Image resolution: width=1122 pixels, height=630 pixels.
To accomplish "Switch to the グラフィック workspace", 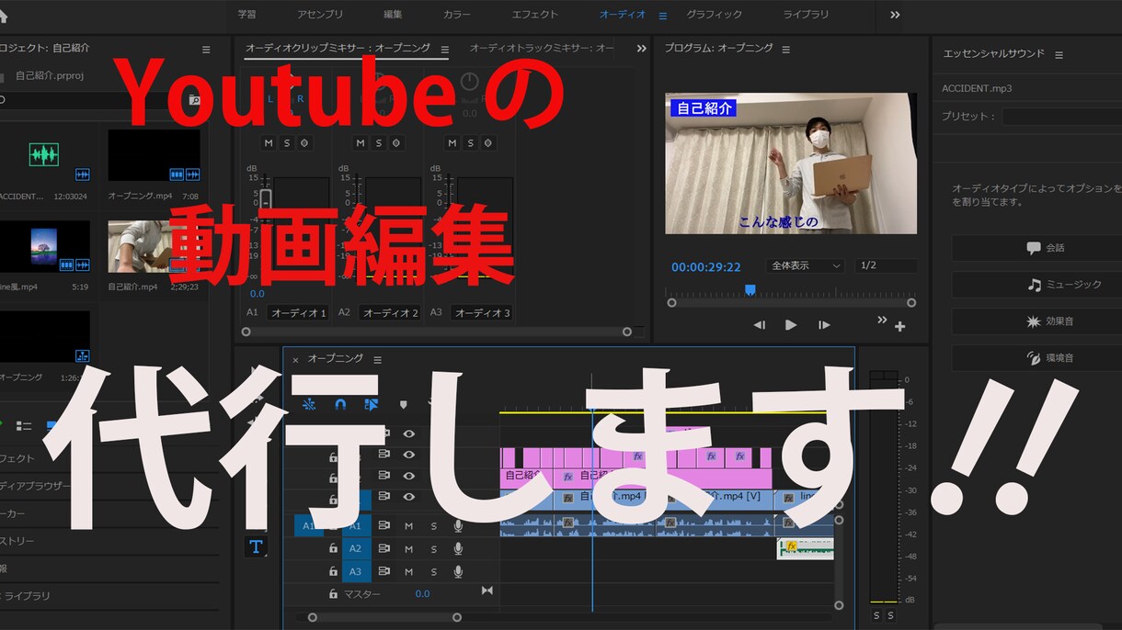I will point(714,15).
